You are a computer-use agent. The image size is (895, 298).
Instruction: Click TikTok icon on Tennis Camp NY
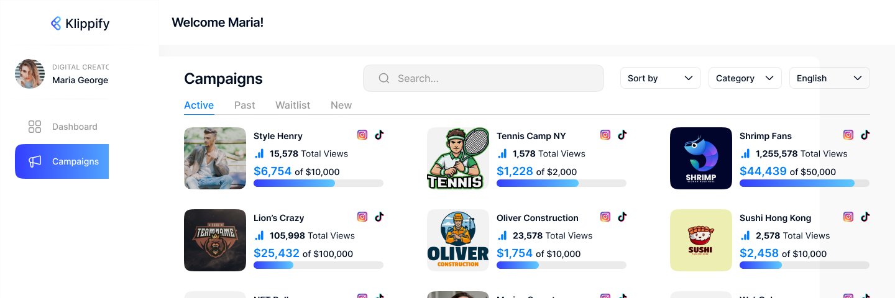[x=622, y=135]
